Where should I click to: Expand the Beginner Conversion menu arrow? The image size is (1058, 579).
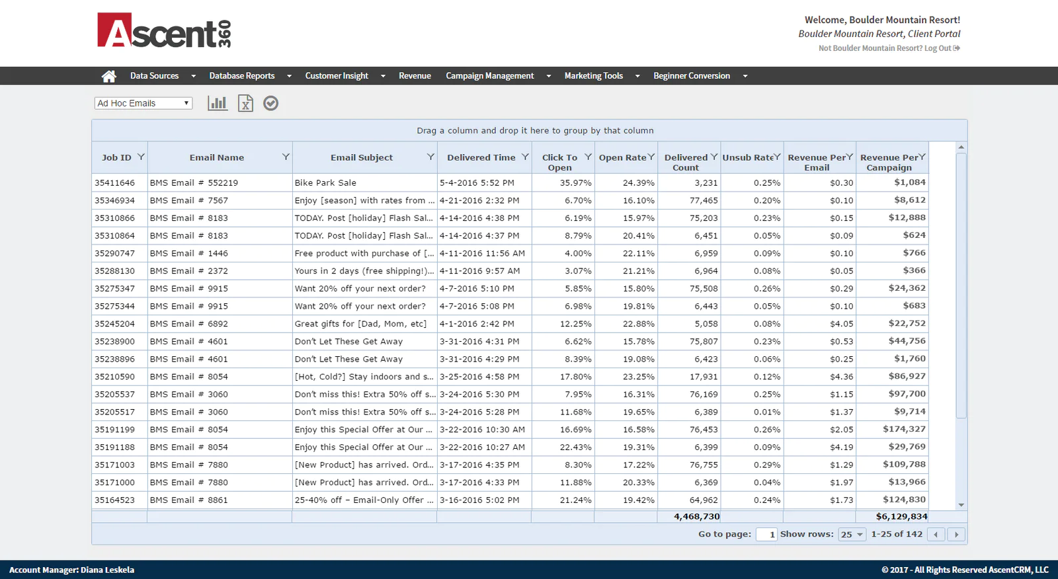(x=745, y=76)
